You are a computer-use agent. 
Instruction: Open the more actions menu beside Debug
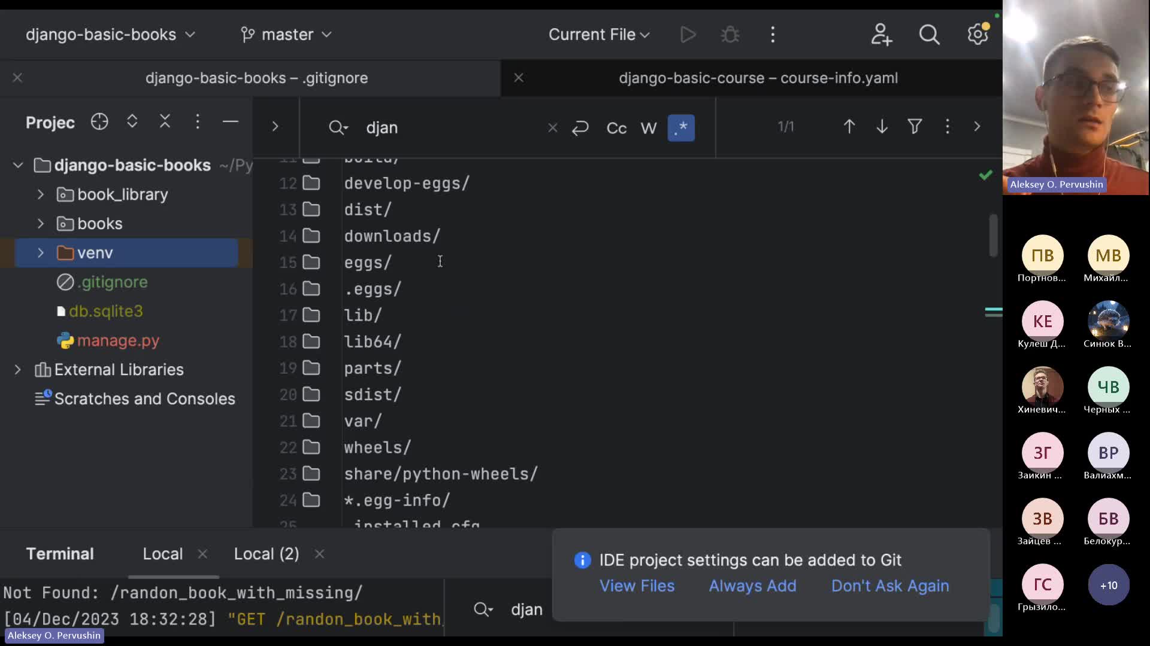(773, 35)
